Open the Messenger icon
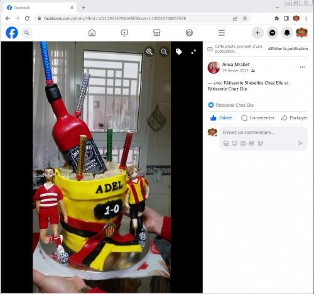The height and width of the screenshot is (294, 314). (273, 33)
